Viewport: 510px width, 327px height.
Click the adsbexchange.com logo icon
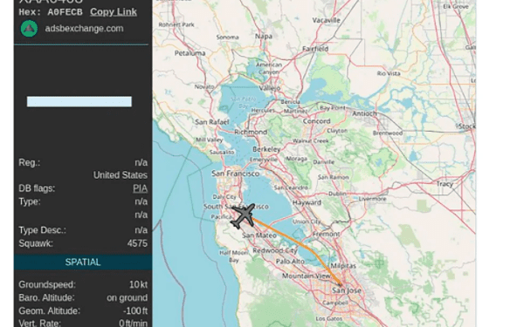30,29
